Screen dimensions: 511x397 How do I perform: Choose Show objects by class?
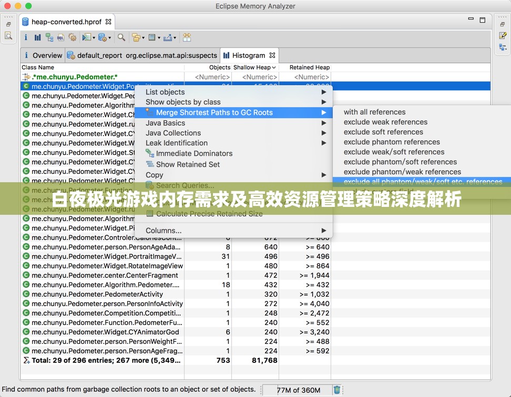[233, 102]
